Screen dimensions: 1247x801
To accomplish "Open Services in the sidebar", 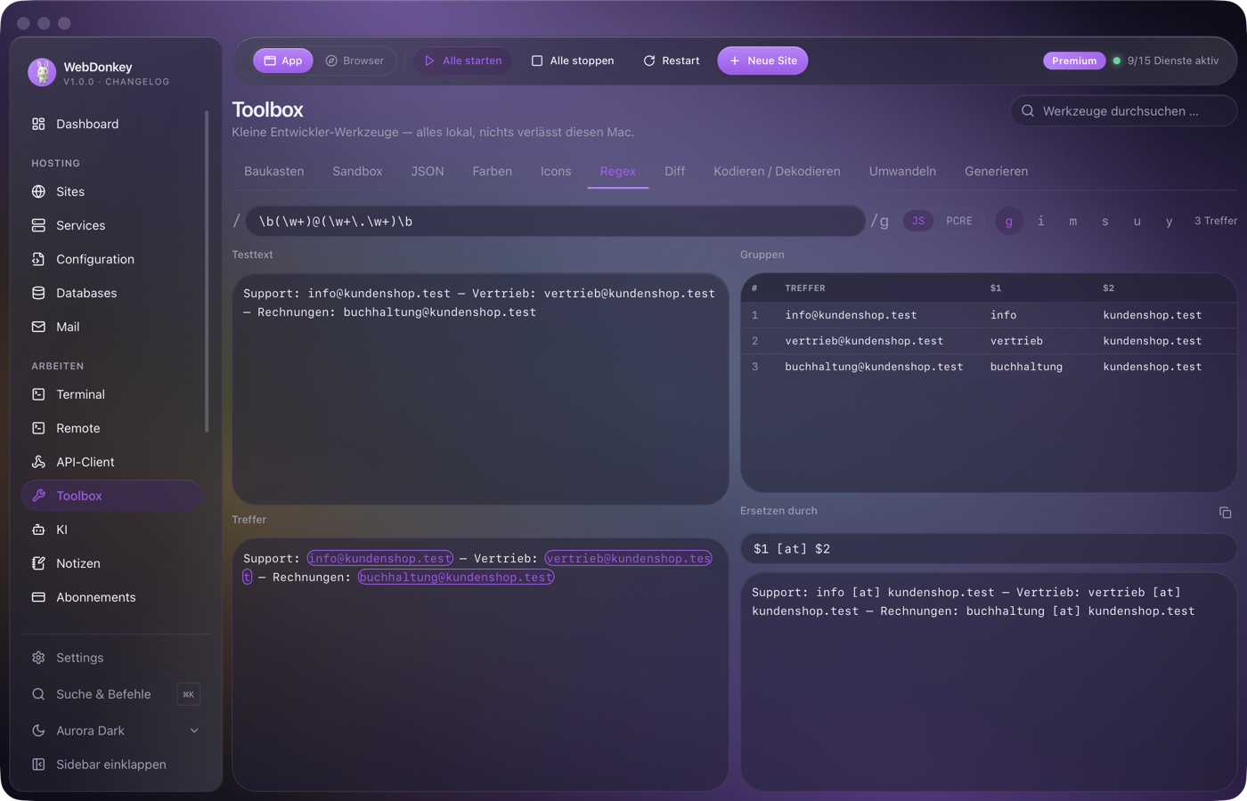I will click(112, 225).
